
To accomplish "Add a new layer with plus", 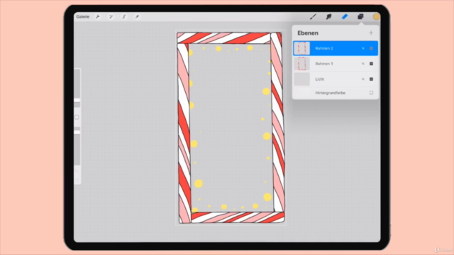I will pyautogui.click(x=371, y=33).
